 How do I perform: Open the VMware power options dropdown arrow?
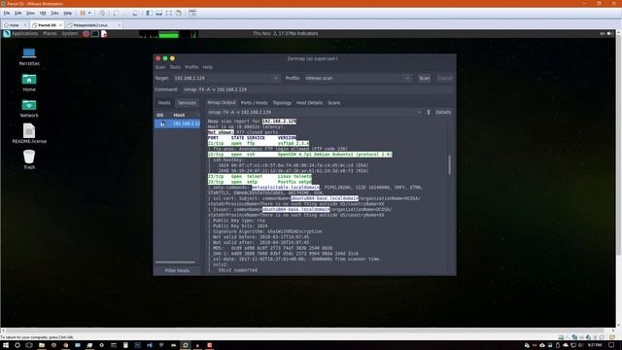[x=89, y=13]
